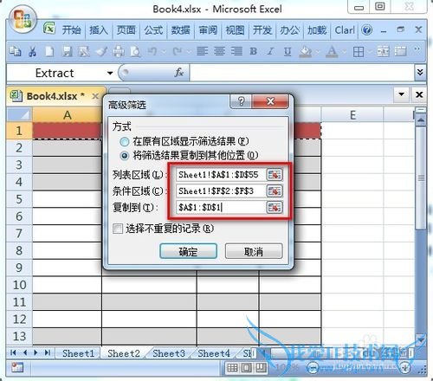Switch to Sheet1 tab

coord(78,353)
